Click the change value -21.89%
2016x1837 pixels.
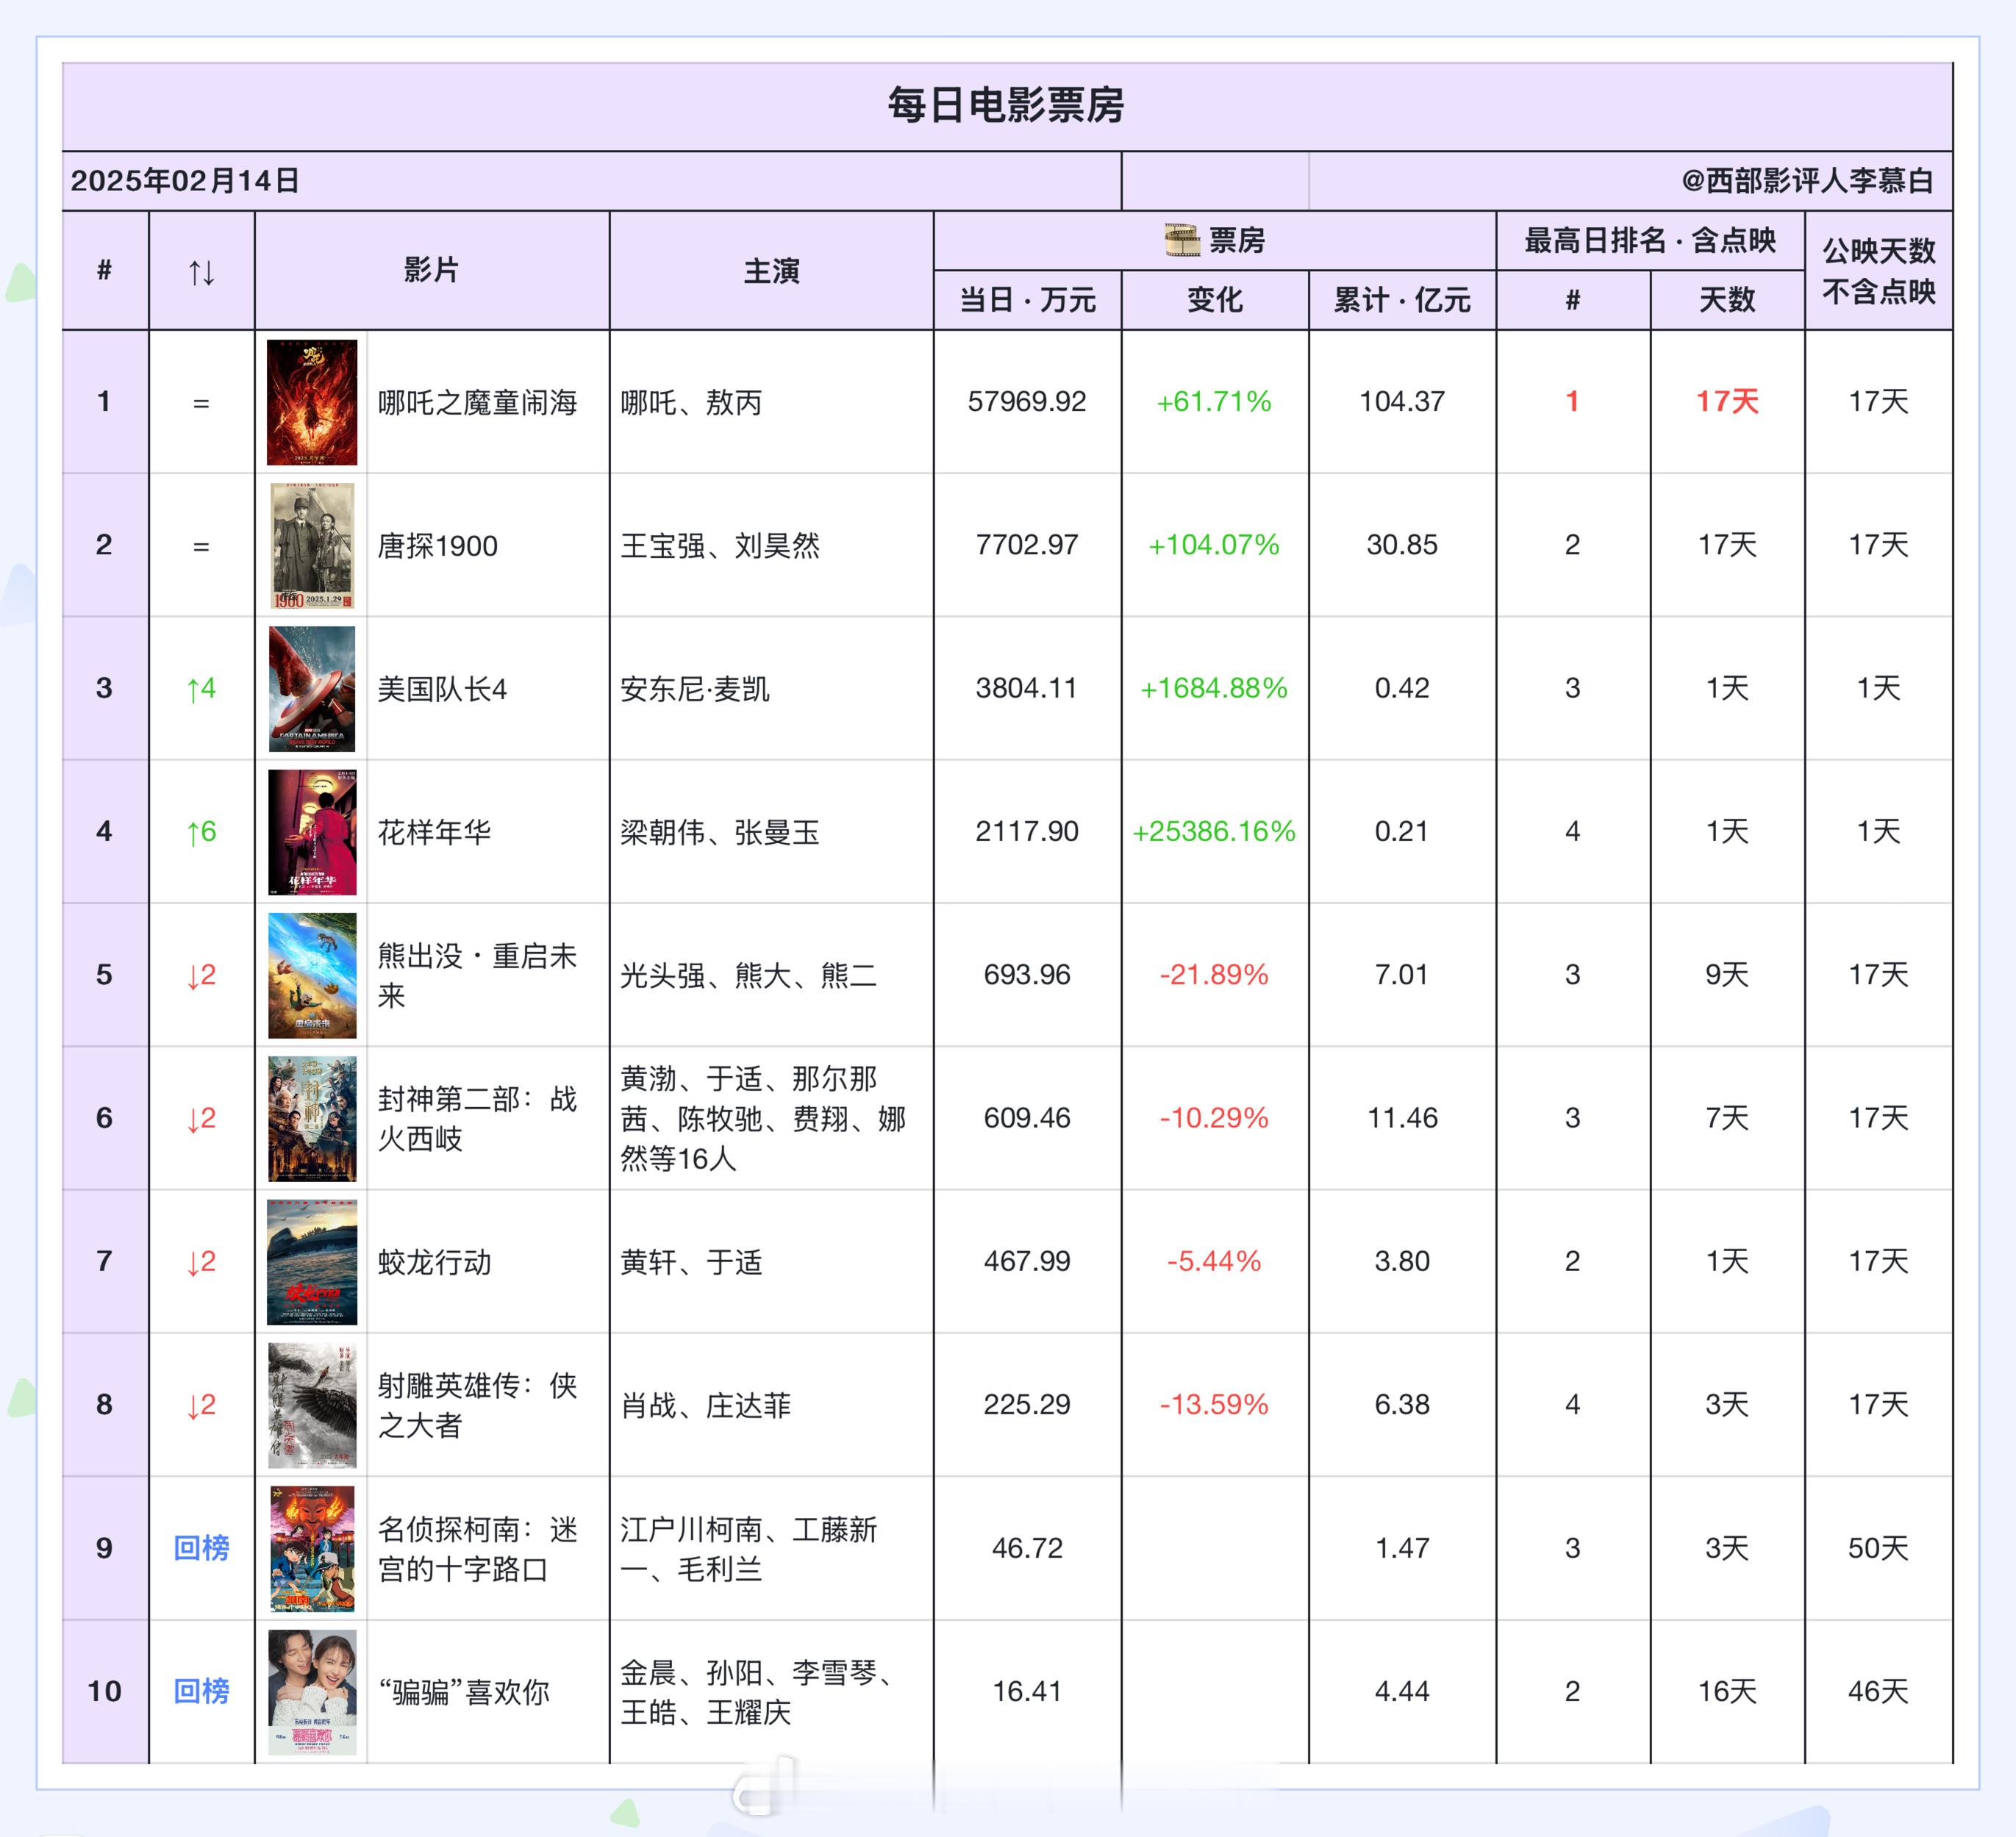tap(1214, 975)
